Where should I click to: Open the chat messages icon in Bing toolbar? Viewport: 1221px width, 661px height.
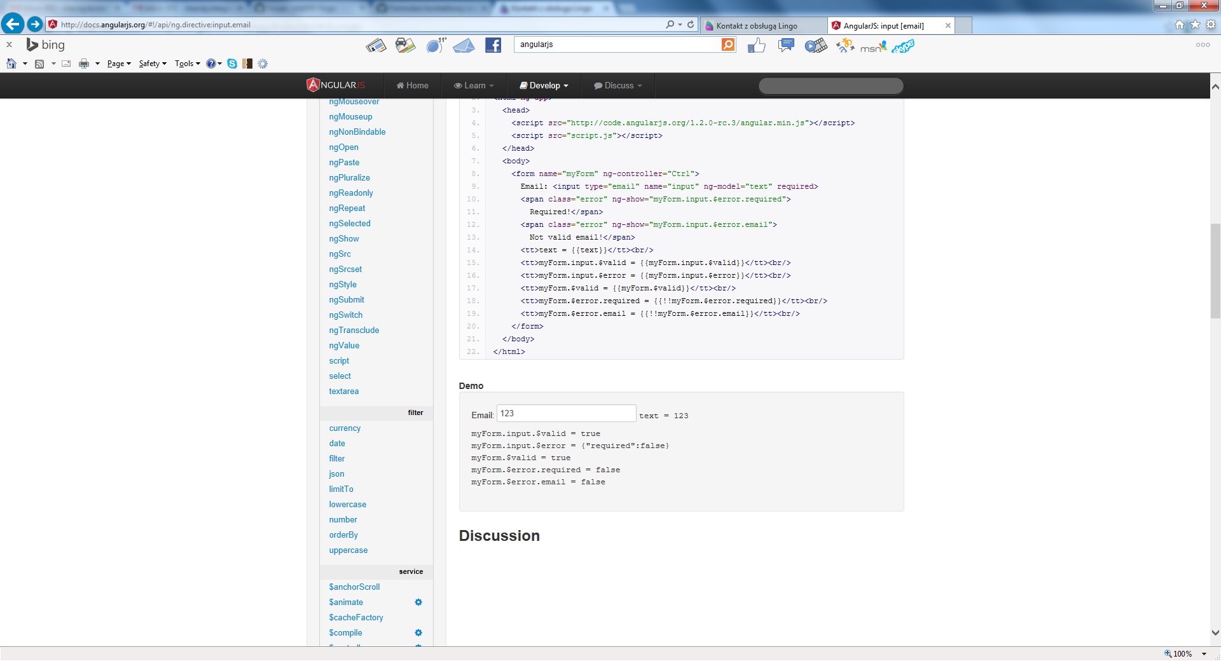click(786, 45)
